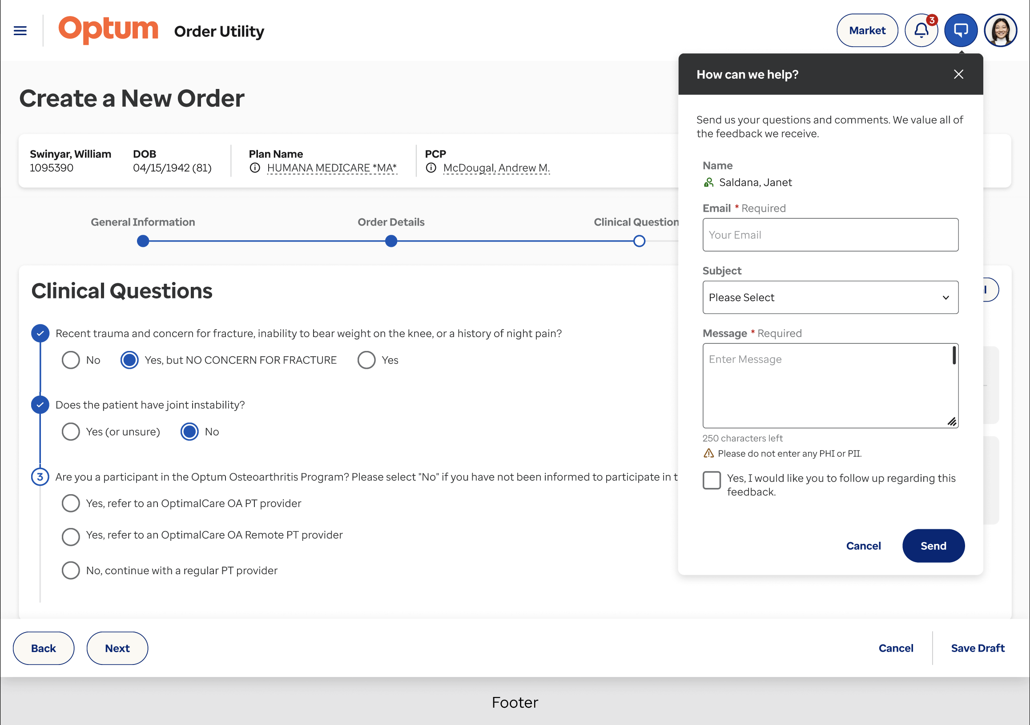
Task: Click the Clinical Questions heading
Action: [121, 291]
